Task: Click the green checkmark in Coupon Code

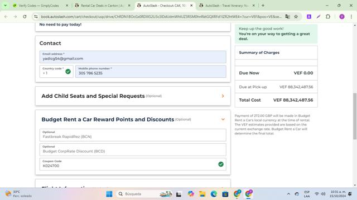Action: [x=221, y=164]
